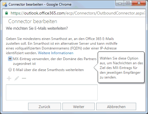
Task: Click the envelope connector icon in title bar
Action: click(x=5, y=4)
